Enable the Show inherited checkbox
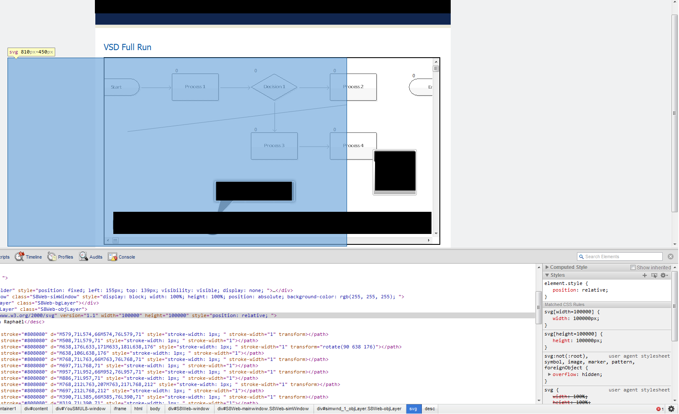 click(x=633, y=267)
